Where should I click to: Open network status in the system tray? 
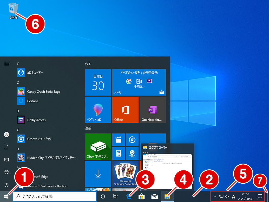point(221,196)
